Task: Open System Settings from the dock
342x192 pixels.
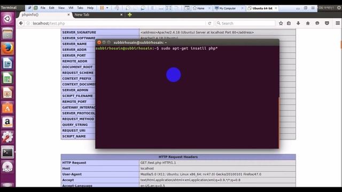Action: 7,138
